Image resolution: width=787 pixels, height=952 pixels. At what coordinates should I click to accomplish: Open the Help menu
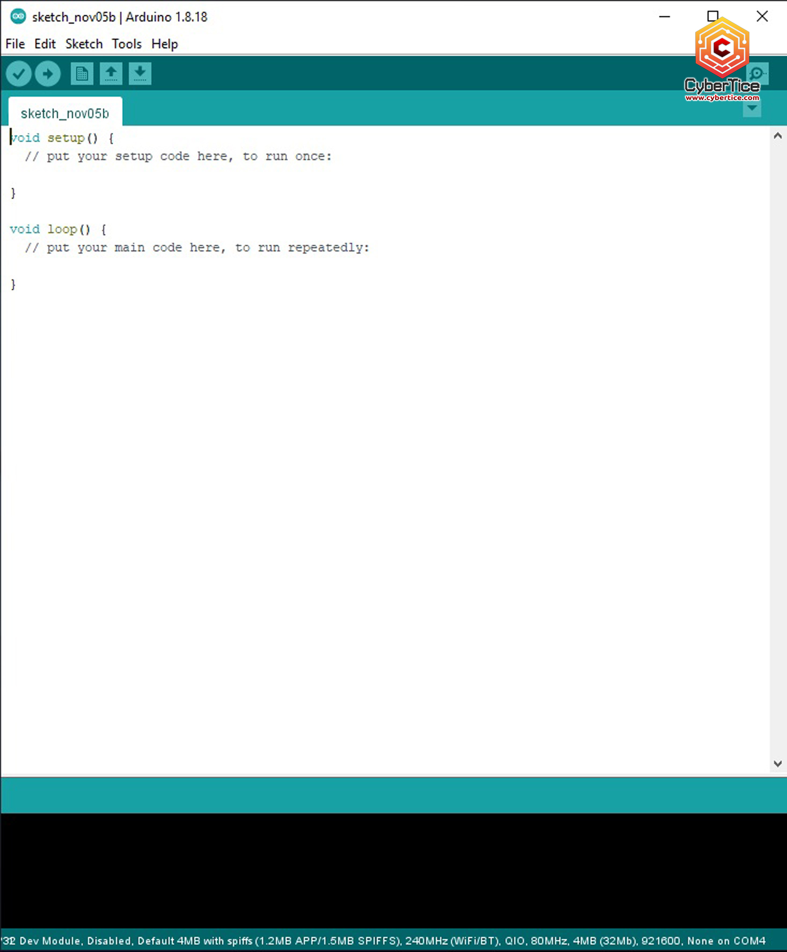165,44
